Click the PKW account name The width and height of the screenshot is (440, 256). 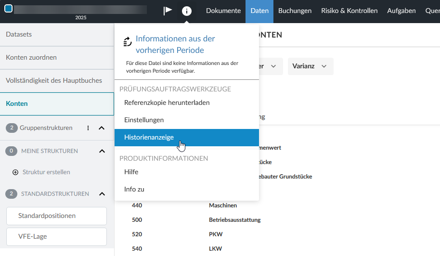[x=216, y=234]
